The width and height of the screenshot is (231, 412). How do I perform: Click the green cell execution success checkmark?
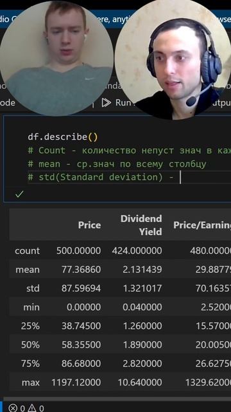click(x=19, y=194)
